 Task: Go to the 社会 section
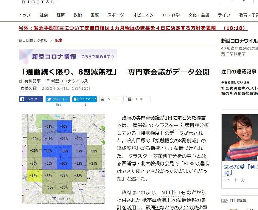pos(44,15)
